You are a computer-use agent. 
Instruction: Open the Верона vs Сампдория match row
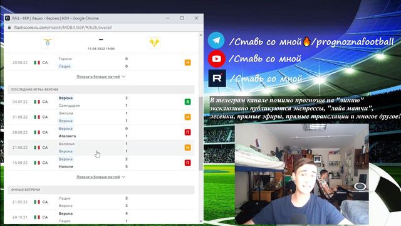(101, 102)
